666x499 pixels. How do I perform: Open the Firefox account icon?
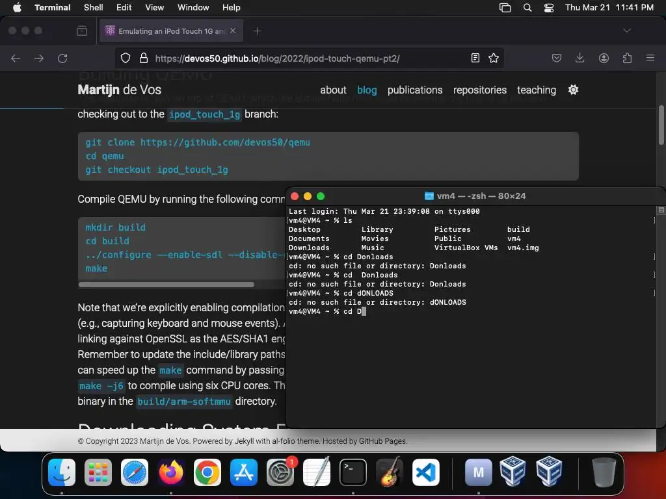[x=604, y=58]
